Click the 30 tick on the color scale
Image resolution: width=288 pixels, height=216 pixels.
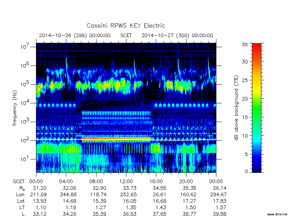click(245, 62)
